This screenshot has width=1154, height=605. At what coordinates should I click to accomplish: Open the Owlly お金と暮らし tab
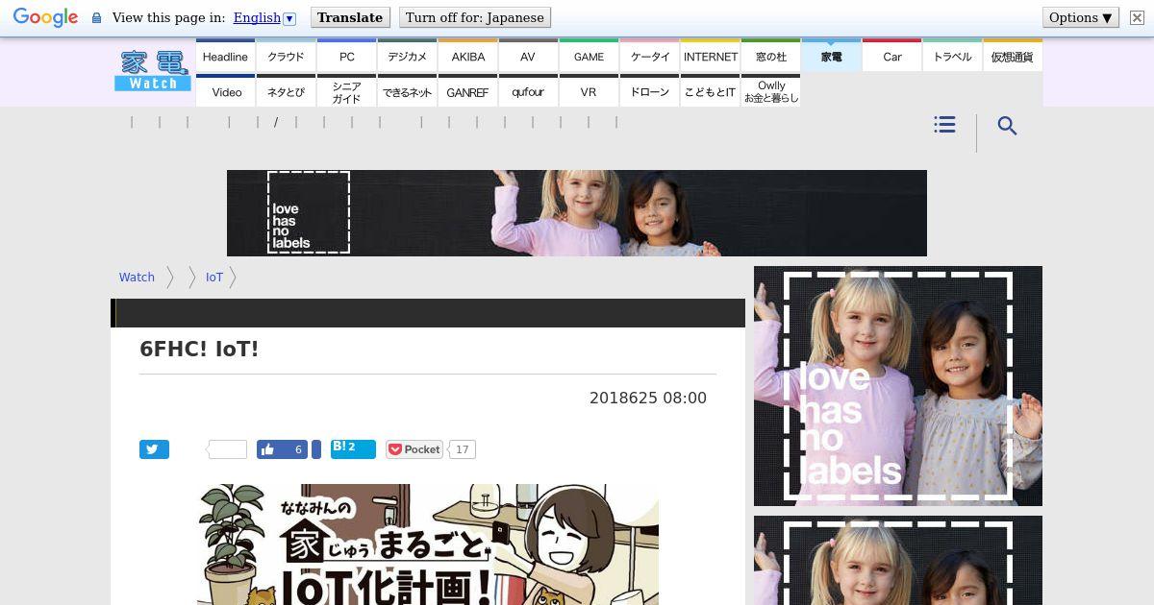click(x=770, y=92)
